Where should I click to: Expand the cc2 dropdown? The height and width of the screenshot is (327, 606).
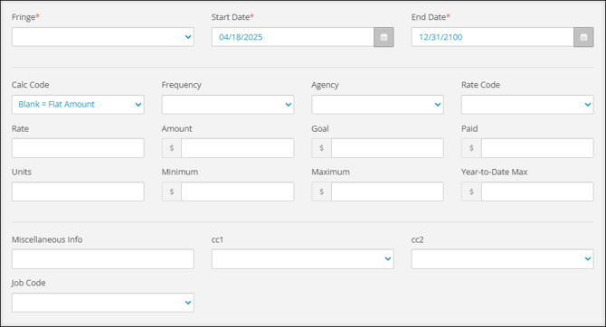click(502, 259)
